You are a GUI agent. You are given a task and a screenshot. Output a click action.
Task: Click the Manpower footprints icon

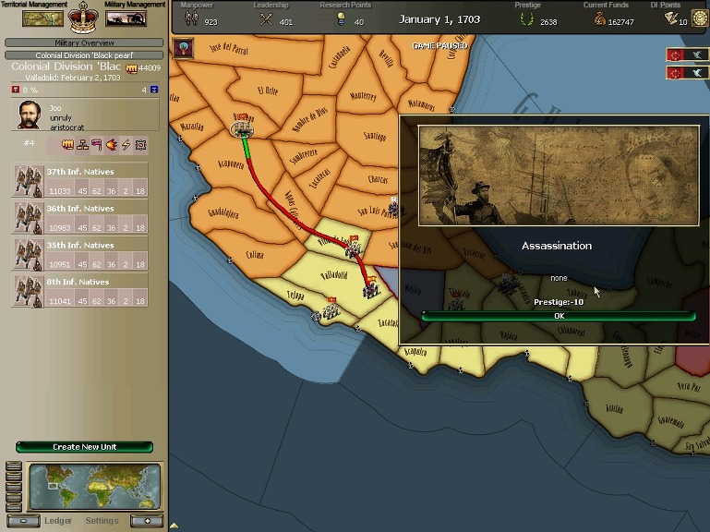click(191, 20)
